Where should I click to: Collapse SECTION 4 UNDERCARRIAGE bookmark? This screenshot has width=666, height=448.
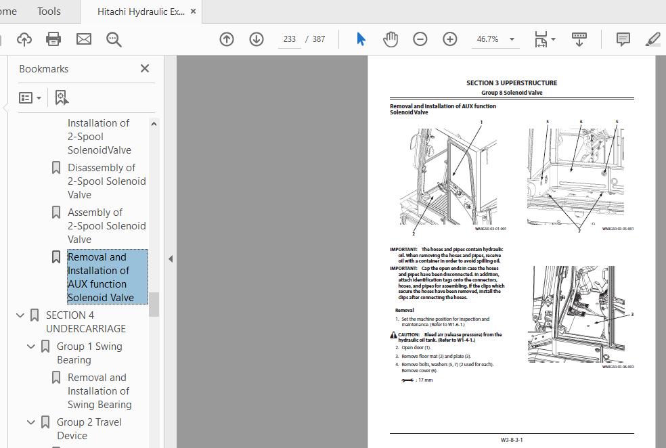point(20,315)
